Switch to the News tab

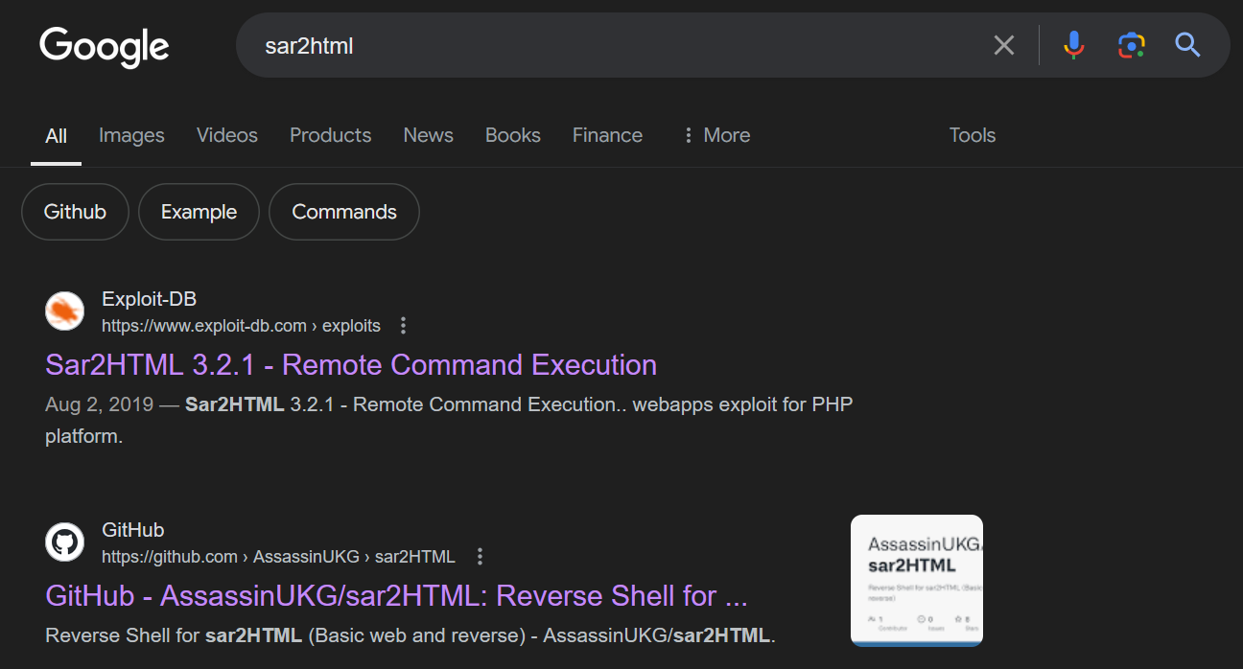(428, 135)
